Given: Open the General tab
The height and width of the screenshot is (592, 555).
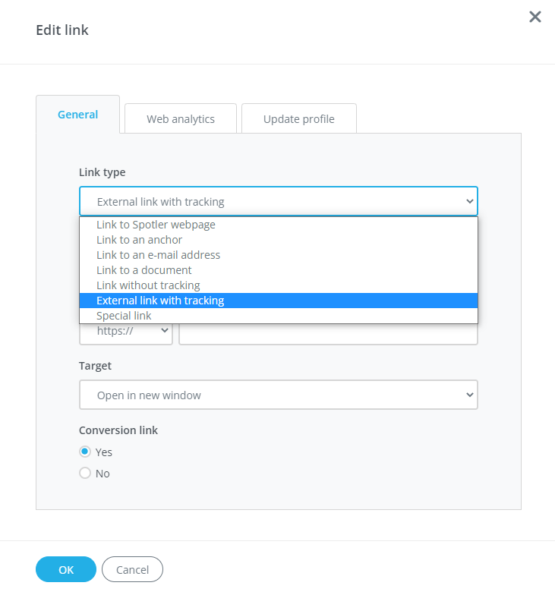Looking at the screenshot, I should (x=77, y=115).
